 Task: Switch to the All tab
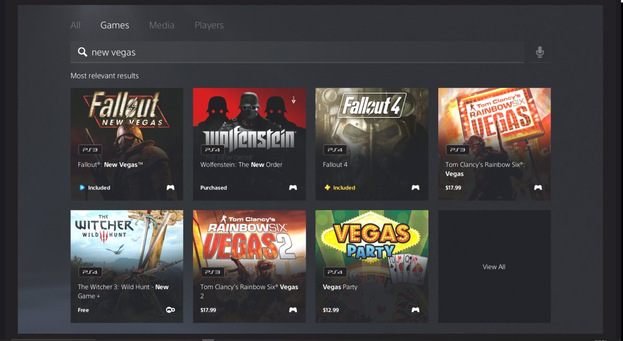pyautogui.click(x=76, y=25)
